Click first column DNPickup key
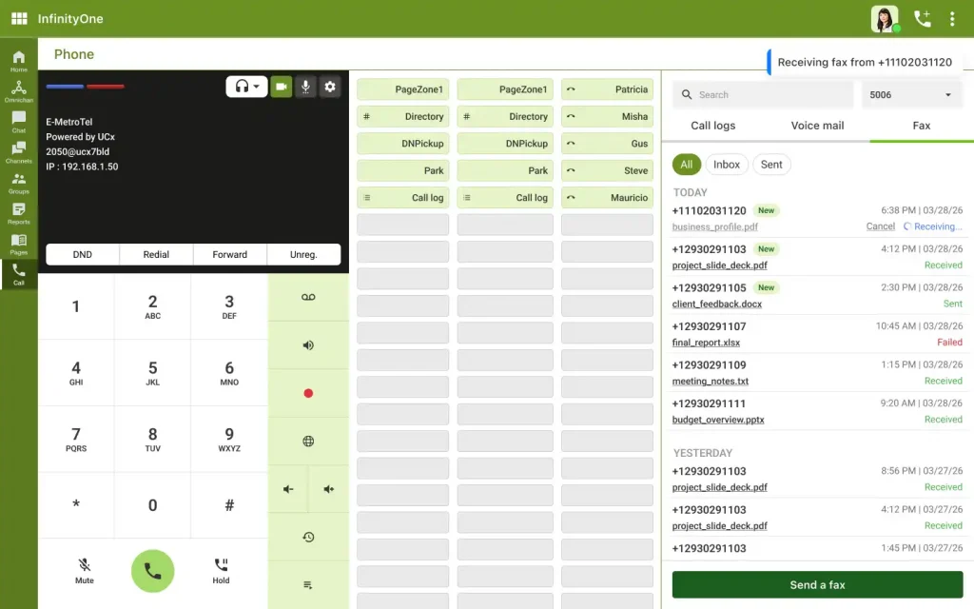This screenshot has height=609, width=974. [403, 144]
